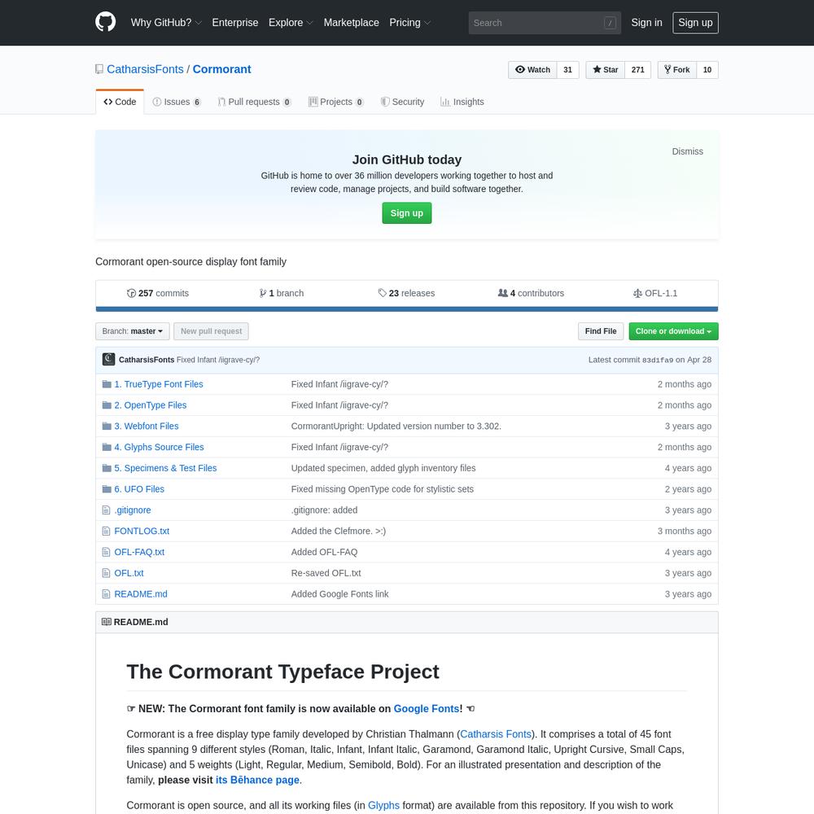Click folder icon for OpenType Files

107,405
